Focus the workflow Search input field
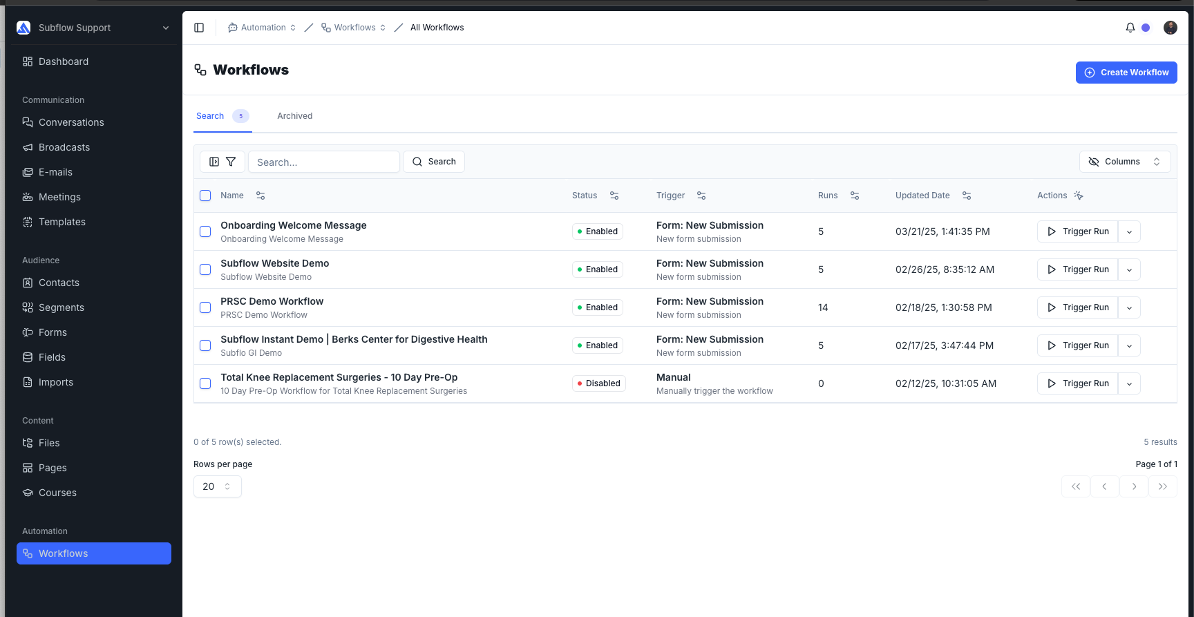Viewport: 1194px width, 617px height. pos(324,162)
